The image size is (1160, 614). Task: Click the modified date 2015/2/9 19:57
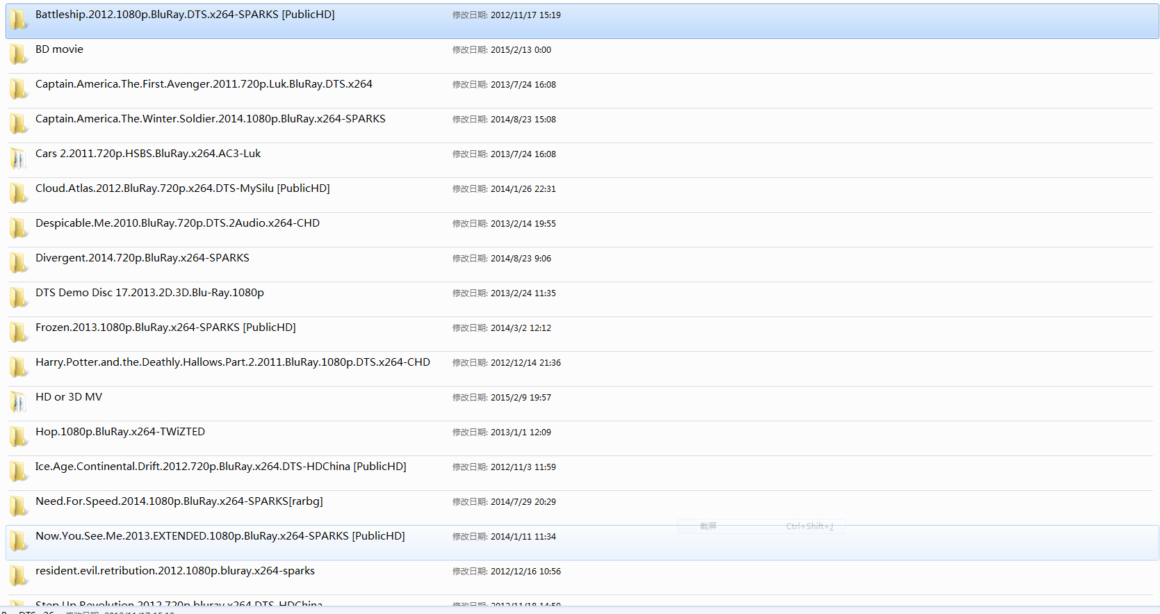click(521, 398)
